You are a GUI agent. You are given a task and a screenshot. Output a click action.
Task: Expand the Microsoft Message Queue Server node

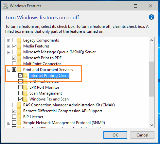click(x=9, y=52)
